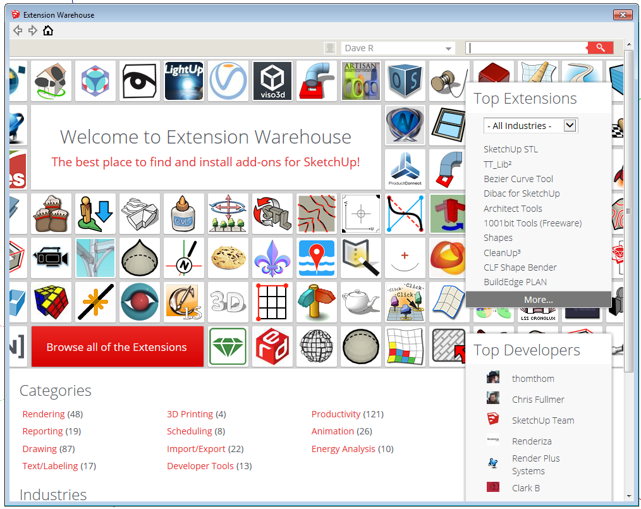Select the black eye extension icon
641x509 pixels.
pos(140,81)
